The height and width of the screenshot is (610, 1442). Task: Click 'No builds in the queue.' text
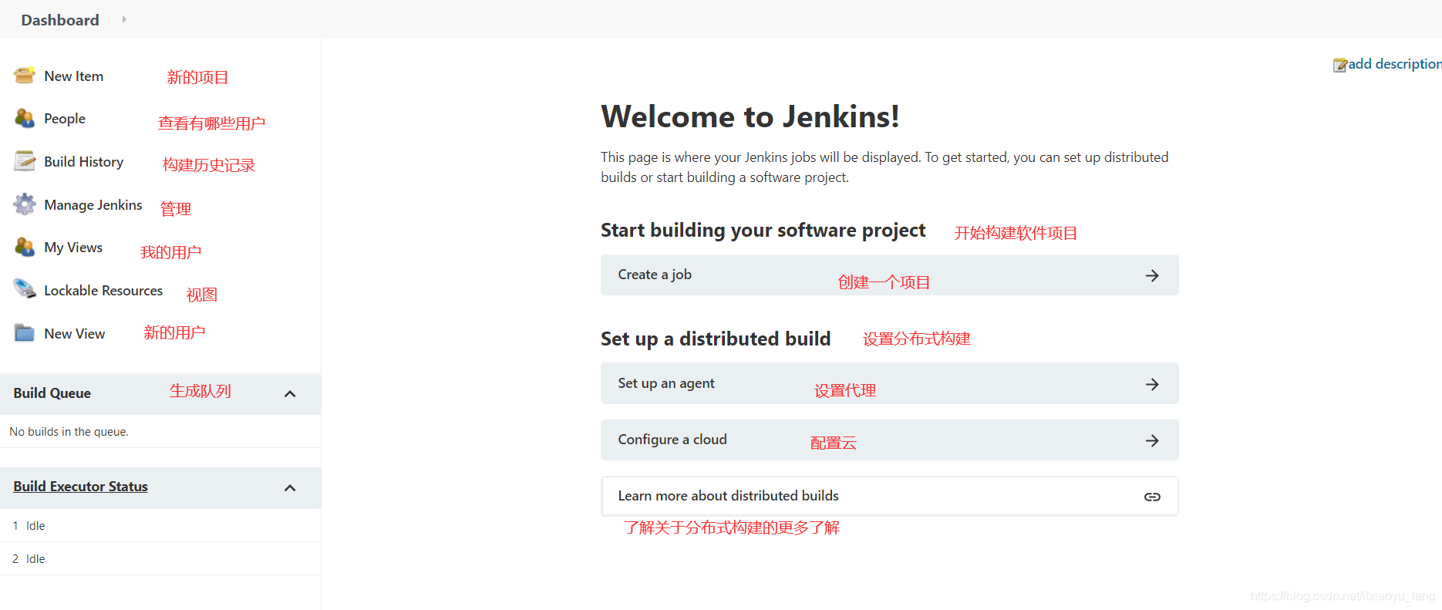(69, 432)
